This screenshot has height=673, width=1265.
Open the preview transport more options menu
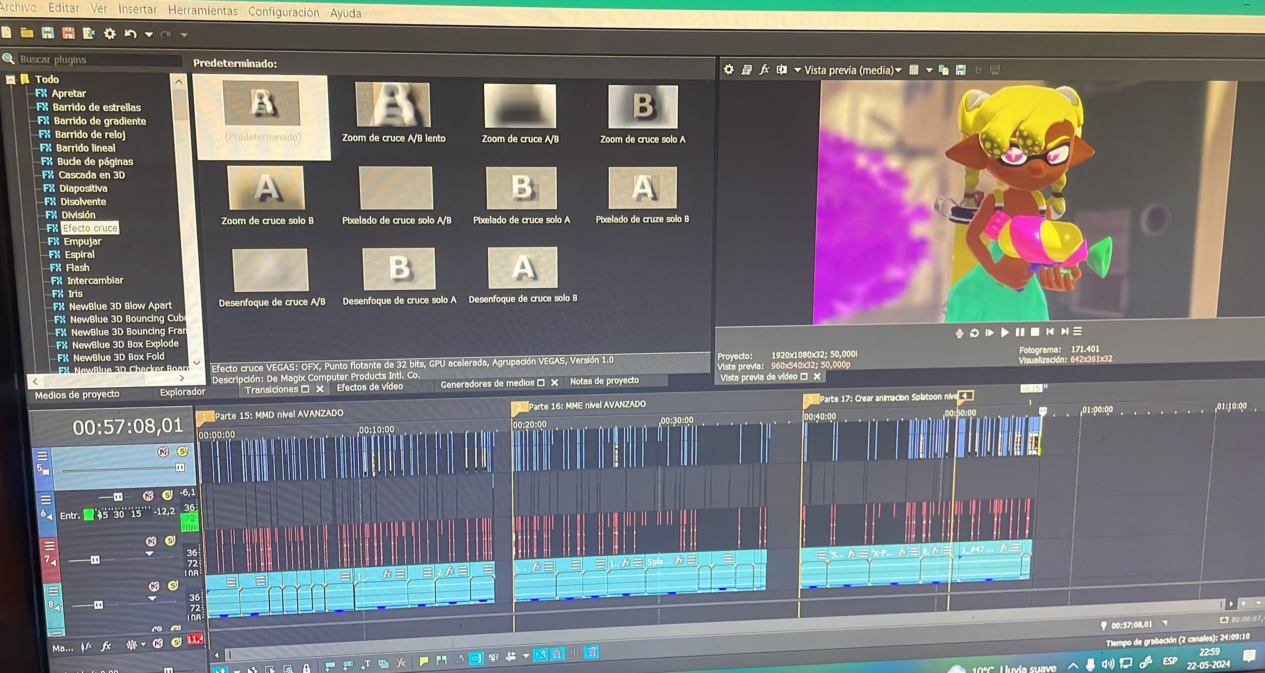[1077, 331]
